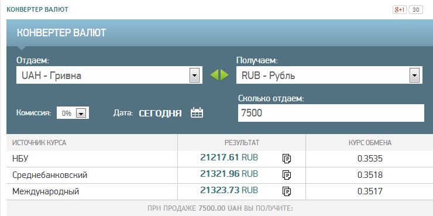The height and width of the screenshot is (216, 433).
Task: Click the Сколько отдаем: label
Action: click(x=271, y=98)
